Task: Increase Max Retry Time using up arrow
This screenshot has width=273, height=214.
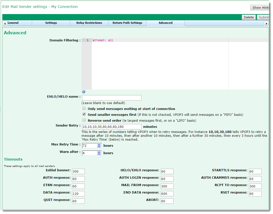Action: pos(99,144)
